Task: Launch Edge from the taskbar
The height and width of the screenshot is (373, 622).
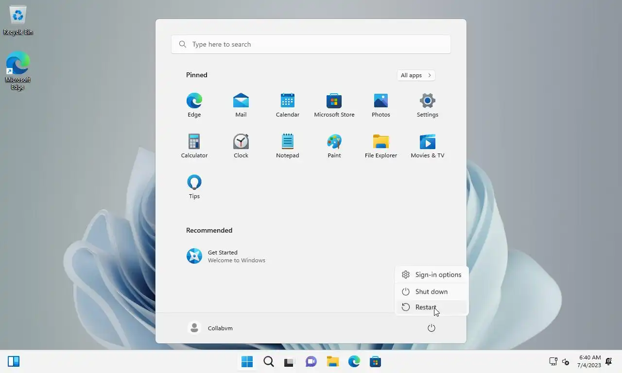Action: coord(354,362)
